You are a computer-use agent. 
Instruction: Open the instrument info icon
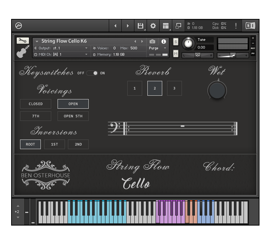point(164,42)
